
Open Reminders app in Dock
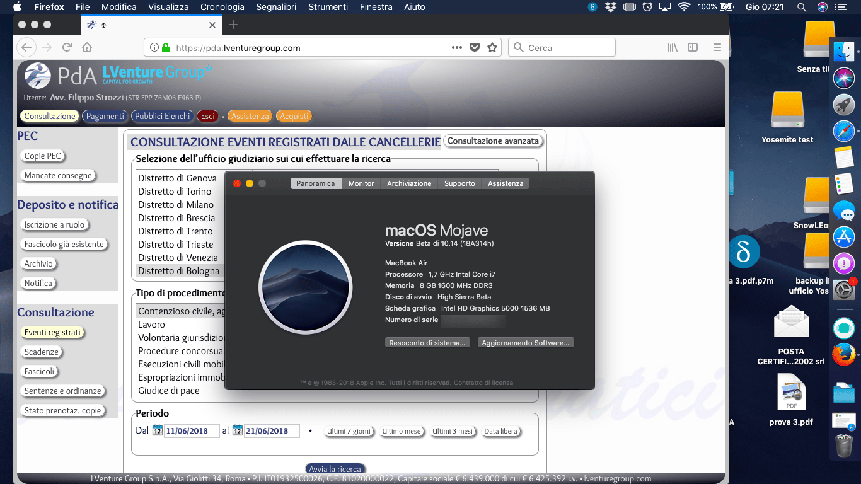point(843,184)
